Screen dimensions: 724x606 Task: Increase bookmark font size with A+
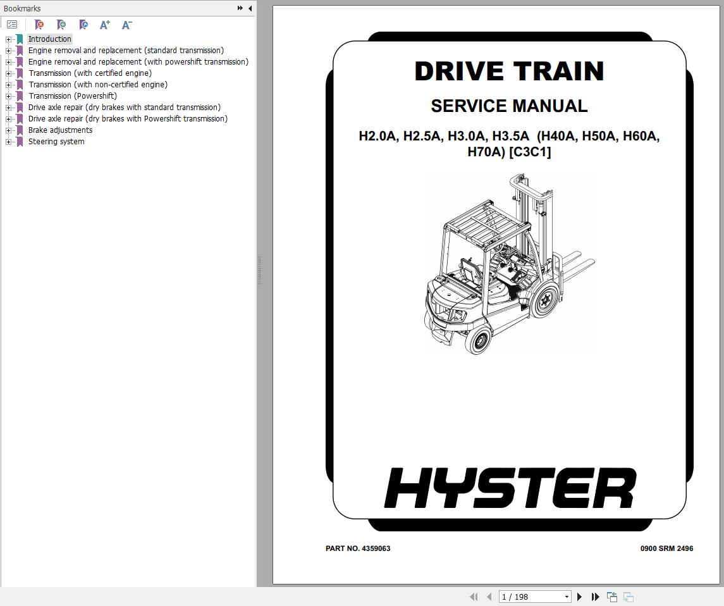105,25
